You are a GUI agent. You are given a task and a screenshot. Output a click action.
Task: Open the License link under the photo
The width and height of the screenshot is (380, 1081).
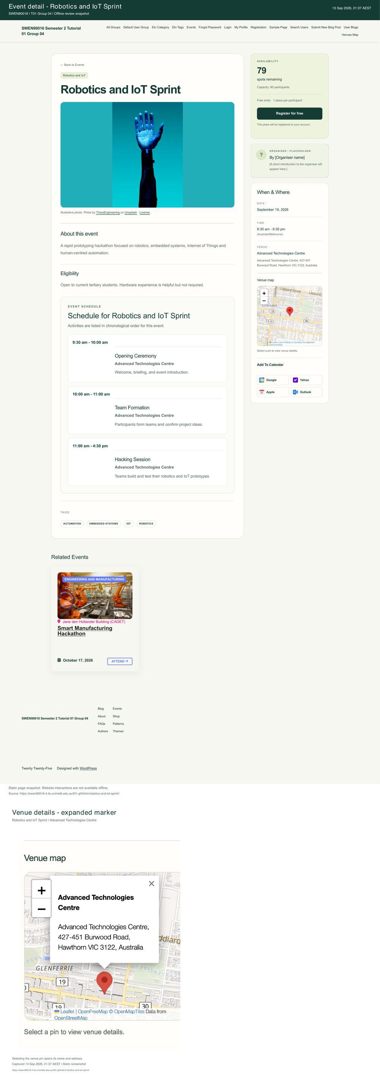point(145,212)
